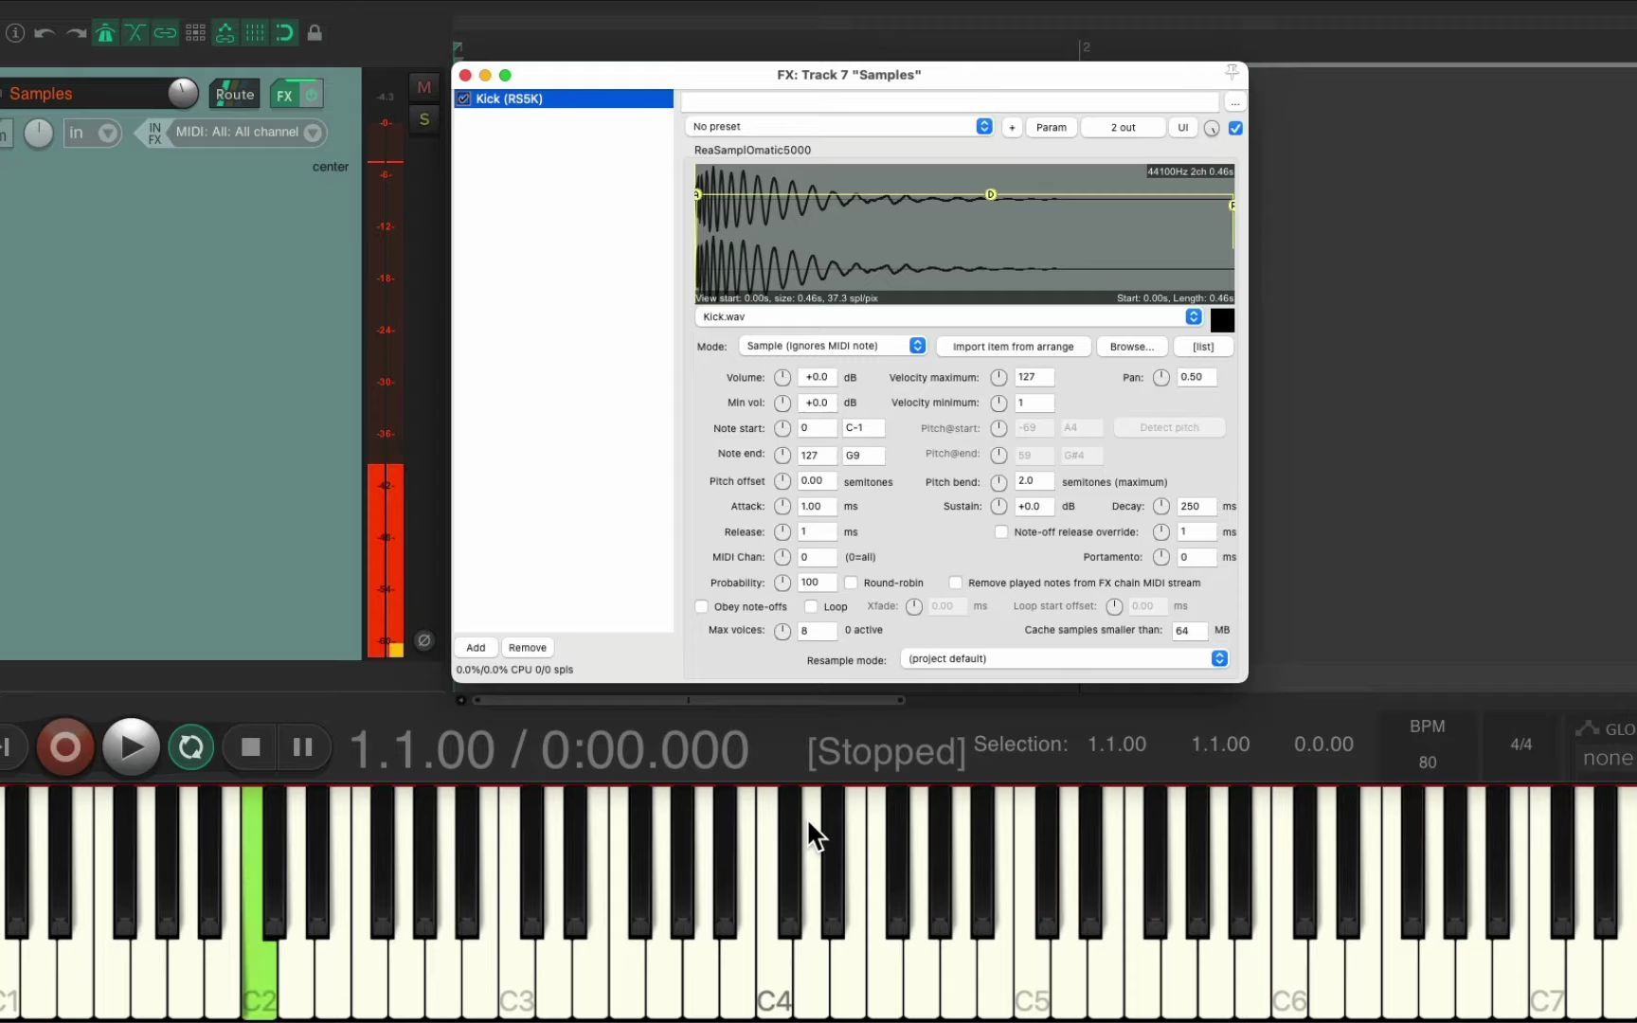Open IN FX input effects button
1637x1023 pixels.
click(154, 134)
